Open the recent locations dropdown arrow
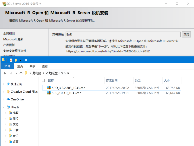194x146 pixels. pos(16,73)
